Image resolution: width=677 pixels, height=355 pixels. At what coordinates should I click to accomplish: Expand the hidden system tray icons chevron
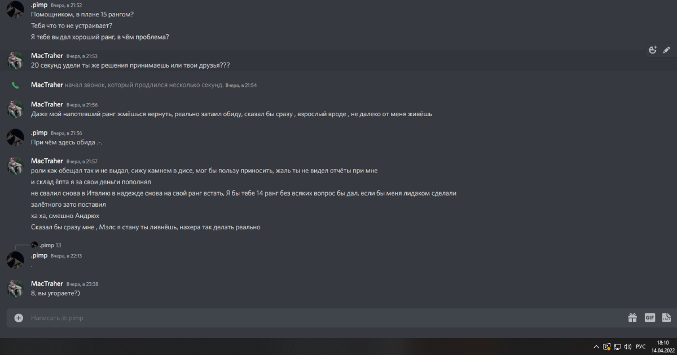click(x=596, y=347)
